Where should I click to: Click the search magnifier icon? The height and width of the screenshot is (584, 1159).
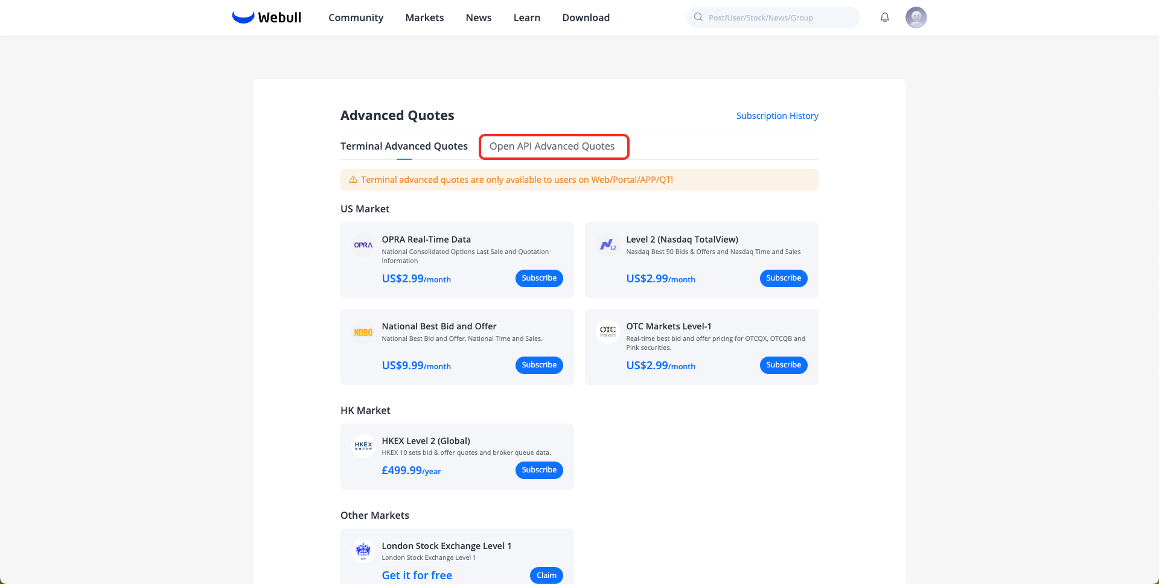[x=698, y=17]
